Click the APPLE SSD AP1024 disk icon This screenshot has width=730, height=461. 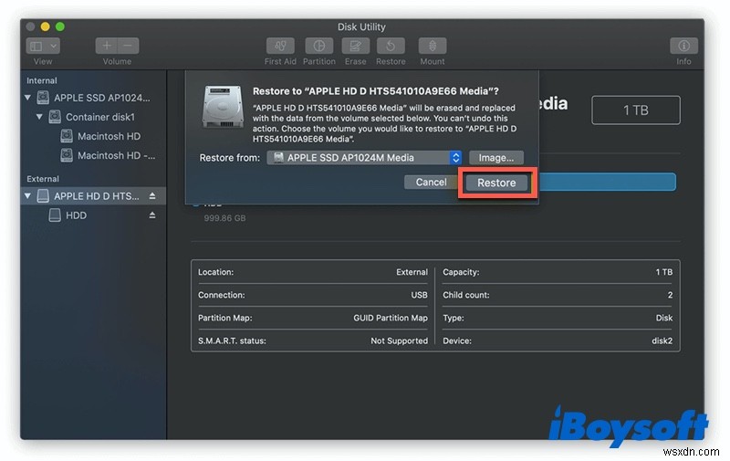pos(43,98)
